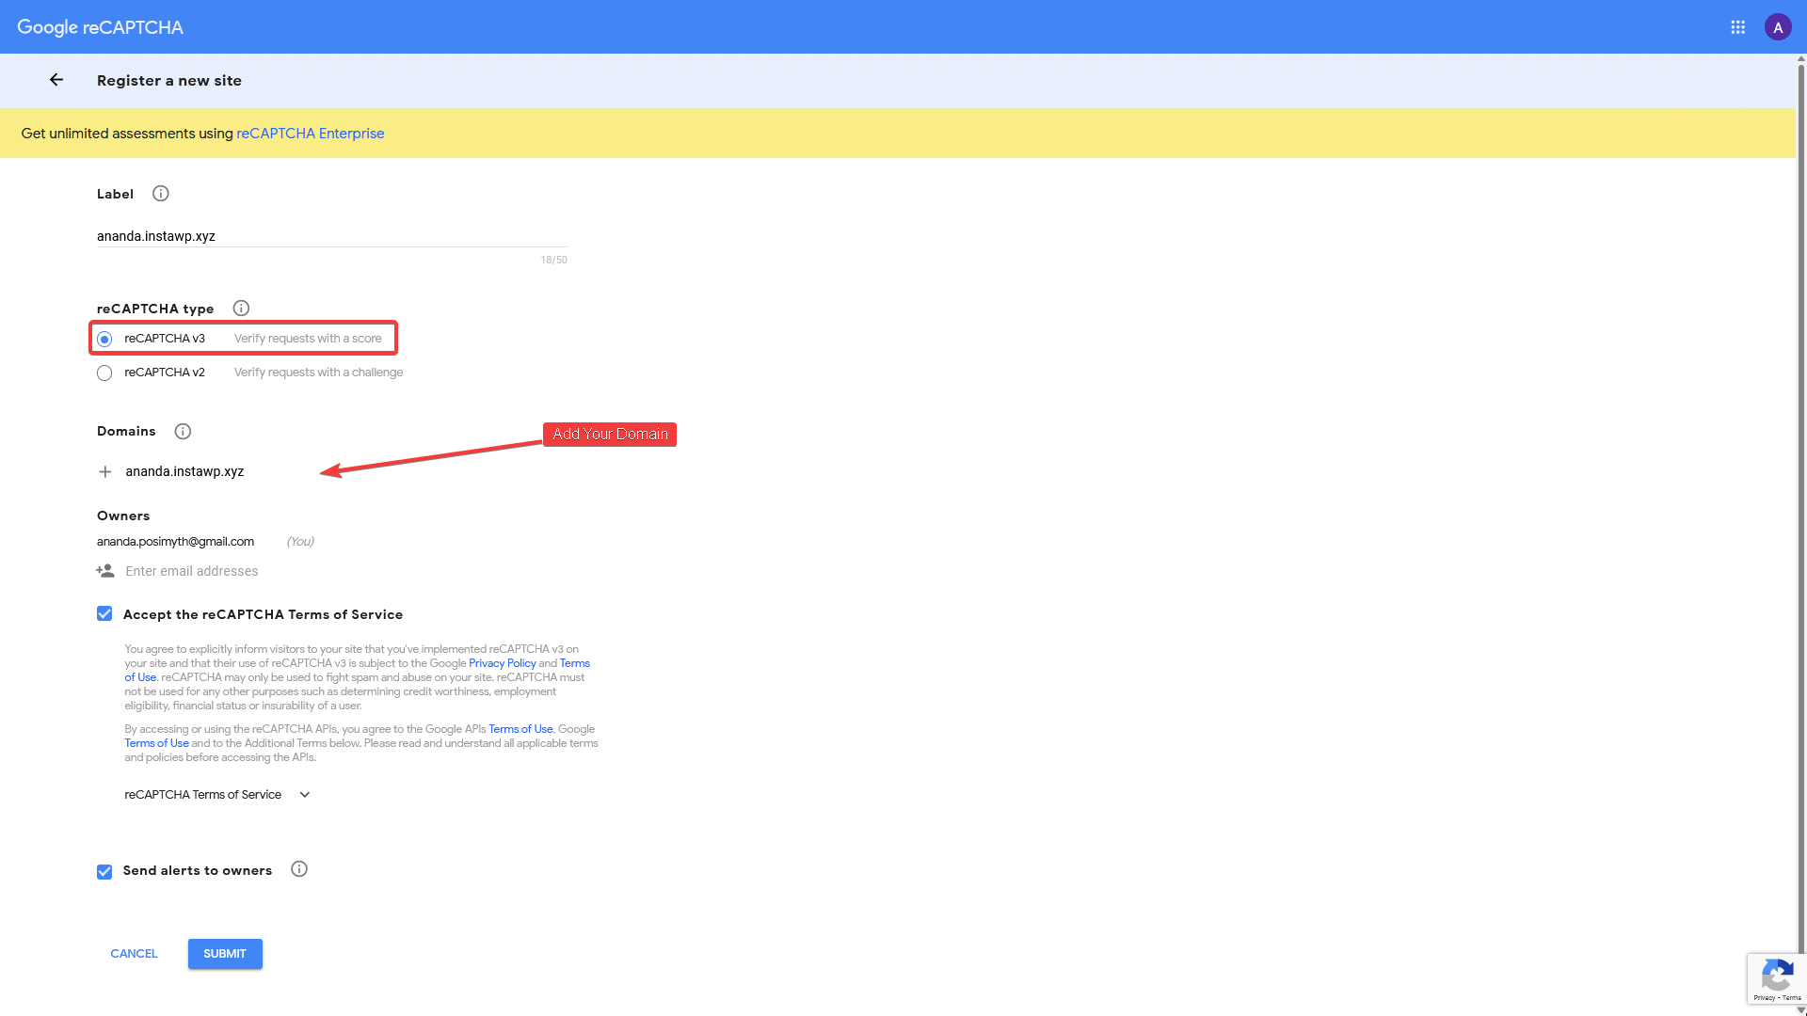Click the back arrow navigation icon
1807x1016 pixels.
[x=56, y=79]
